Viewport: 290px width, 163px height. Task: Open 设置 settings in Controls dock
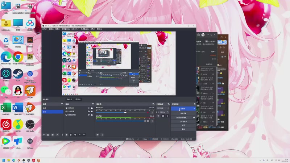183,125
